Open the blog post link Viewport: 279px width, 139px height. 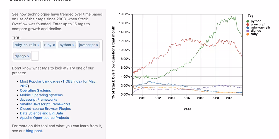click(34, 131)
